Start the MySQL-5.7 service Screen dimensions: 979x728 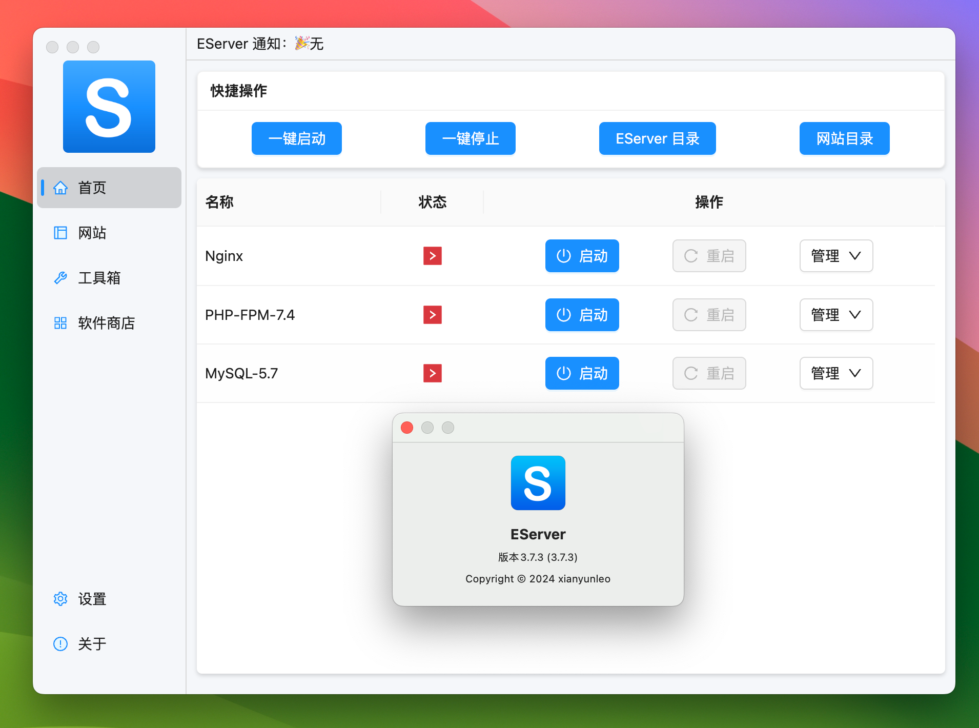pyautogui.click(x=582, y=373)
